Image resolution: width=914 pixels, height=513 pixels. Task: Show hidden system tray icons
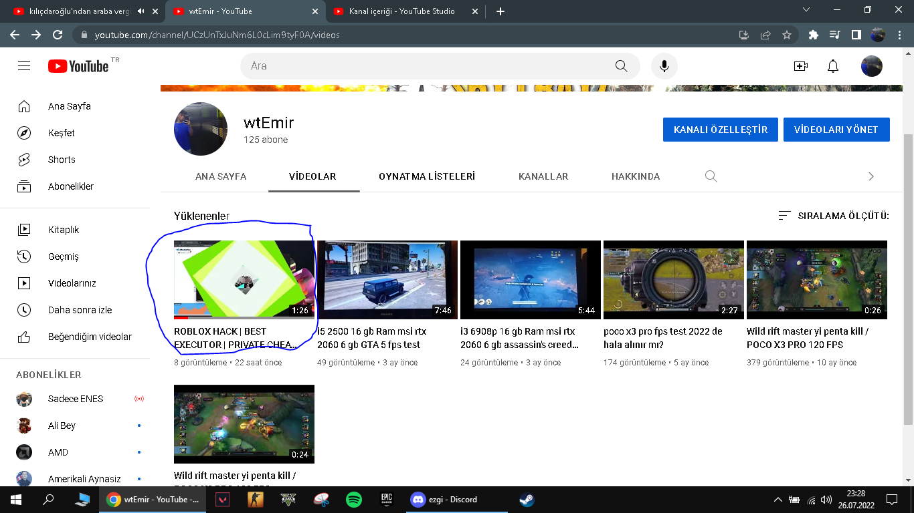778,500
